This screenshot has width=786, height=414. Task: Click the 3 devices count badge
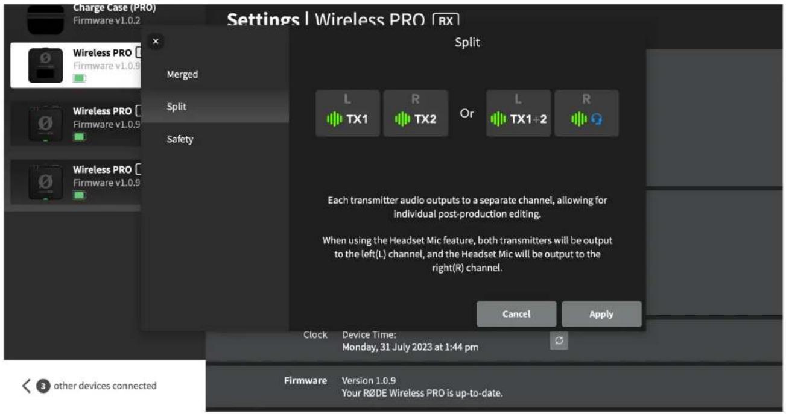tap(44, 386)
